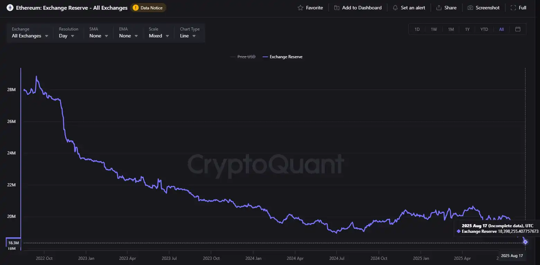Image resolution: width=540 pixels, height=265 pixels.
Task: Click the Set an alert bell icon
Action: point(395,7)
